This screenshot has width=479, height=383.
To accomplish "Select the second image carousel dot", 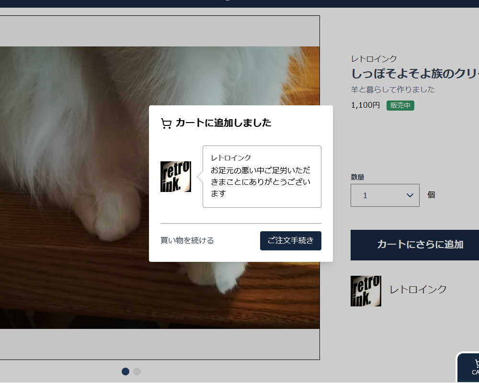I will [137, 372].
